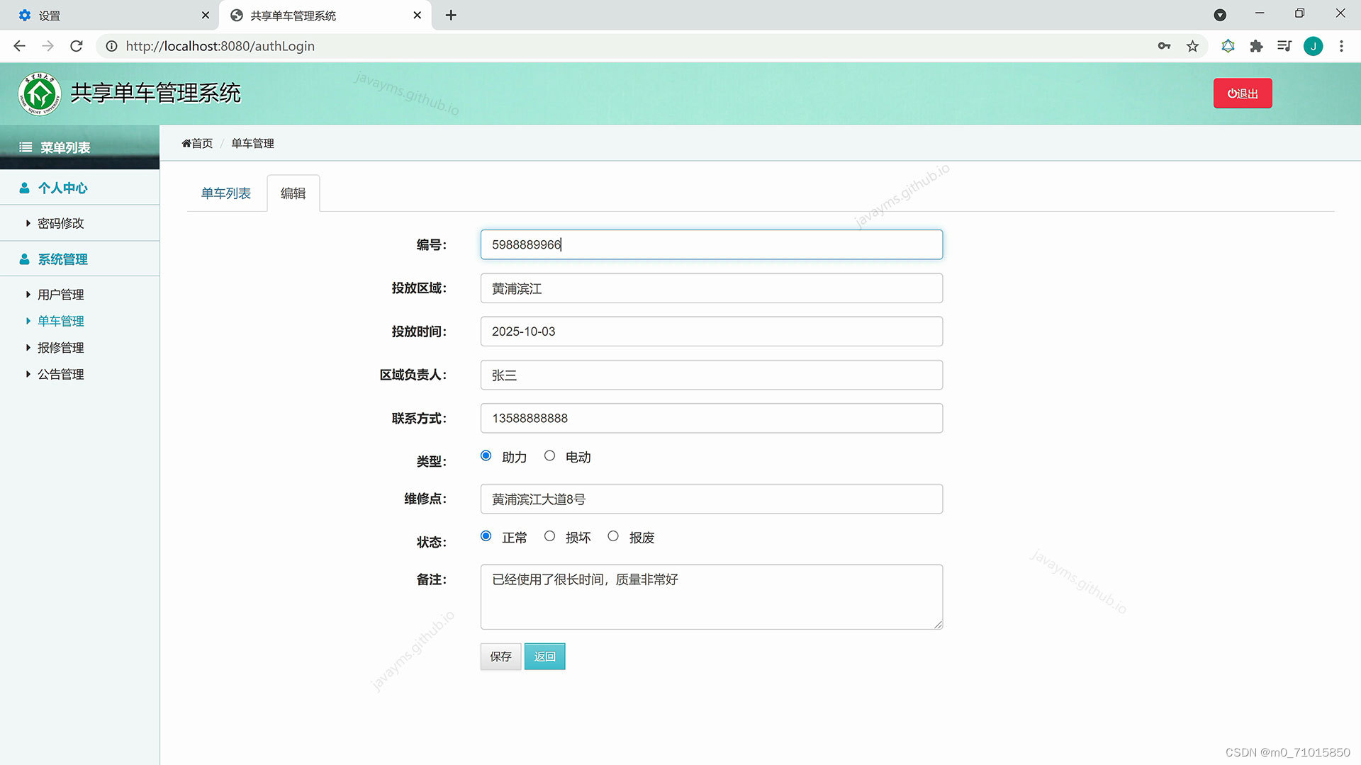Click the red 退出 logout button
The image size is (1361, 765).
(x=1242, y=93)
